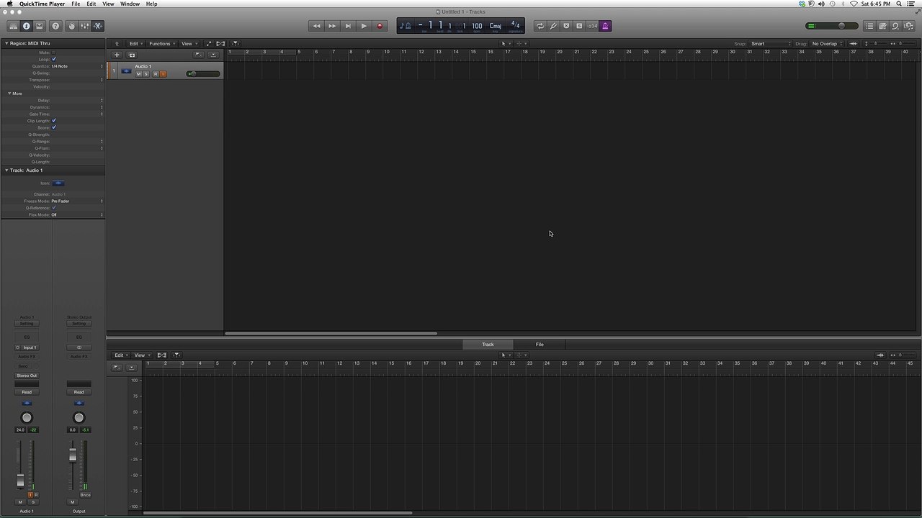Collapse the More disclosure triangle
The image size is (922, 518).
pos(10,94)
